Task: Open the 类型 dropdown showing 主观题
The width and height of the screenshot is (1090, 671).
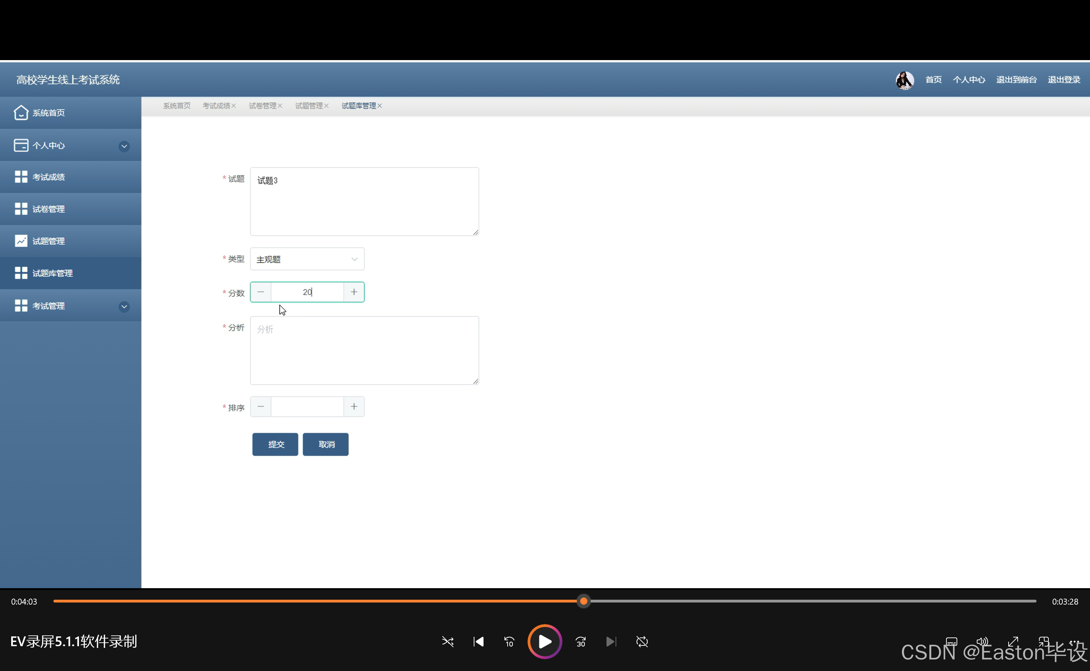Action: pos(307,259)
